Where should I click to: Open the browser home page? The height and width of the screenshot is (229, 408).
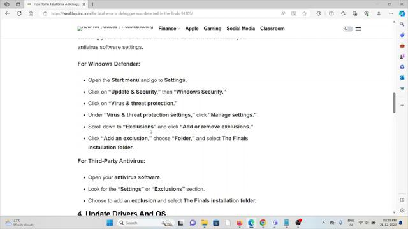click(31, 13)
